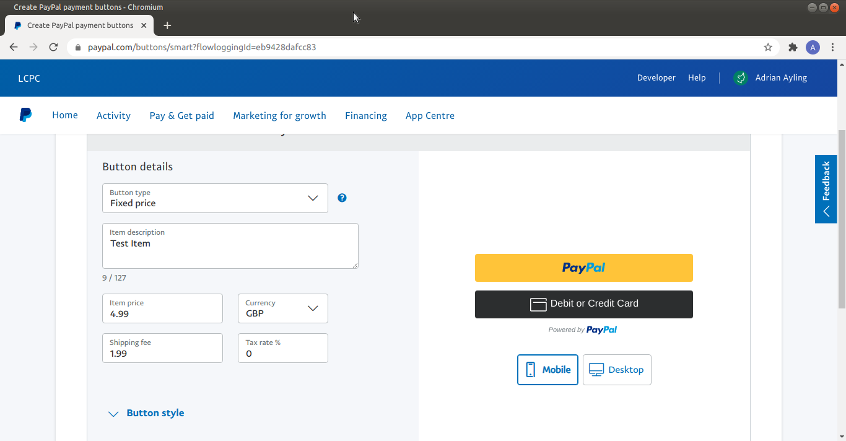Go to the Activity menu item
846x441 pixels.
point(113,116)
